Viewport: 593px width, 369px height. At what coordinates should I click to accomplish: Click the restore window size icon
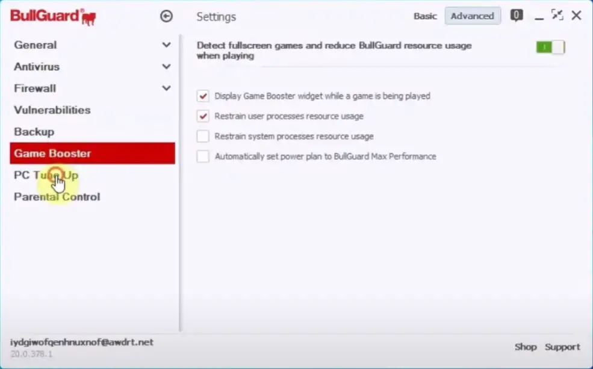[557, 16]
